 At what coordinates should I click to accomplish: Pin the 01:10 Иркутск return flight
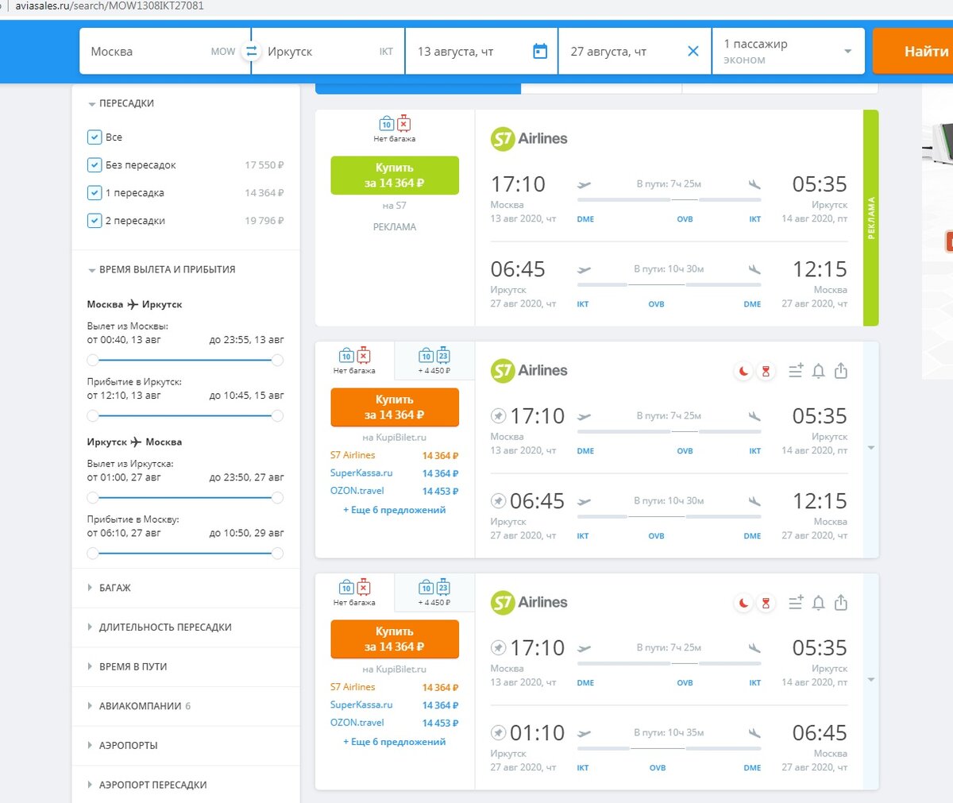(x=498, y=733)
